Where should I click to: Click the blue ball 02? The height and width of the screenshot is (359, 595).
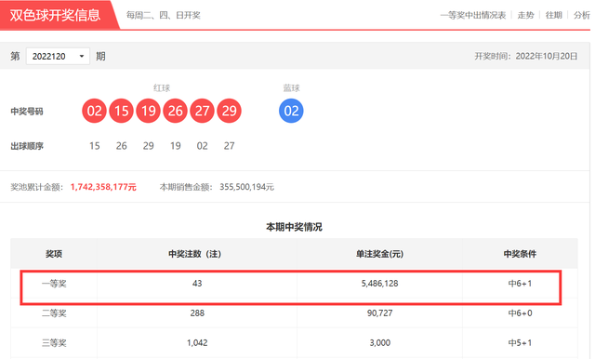291,111
